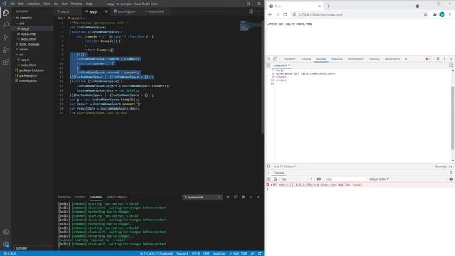This screenshot has width=455, height=256.
Task: Open the Run and Debug view
Action: click(6, 50)
